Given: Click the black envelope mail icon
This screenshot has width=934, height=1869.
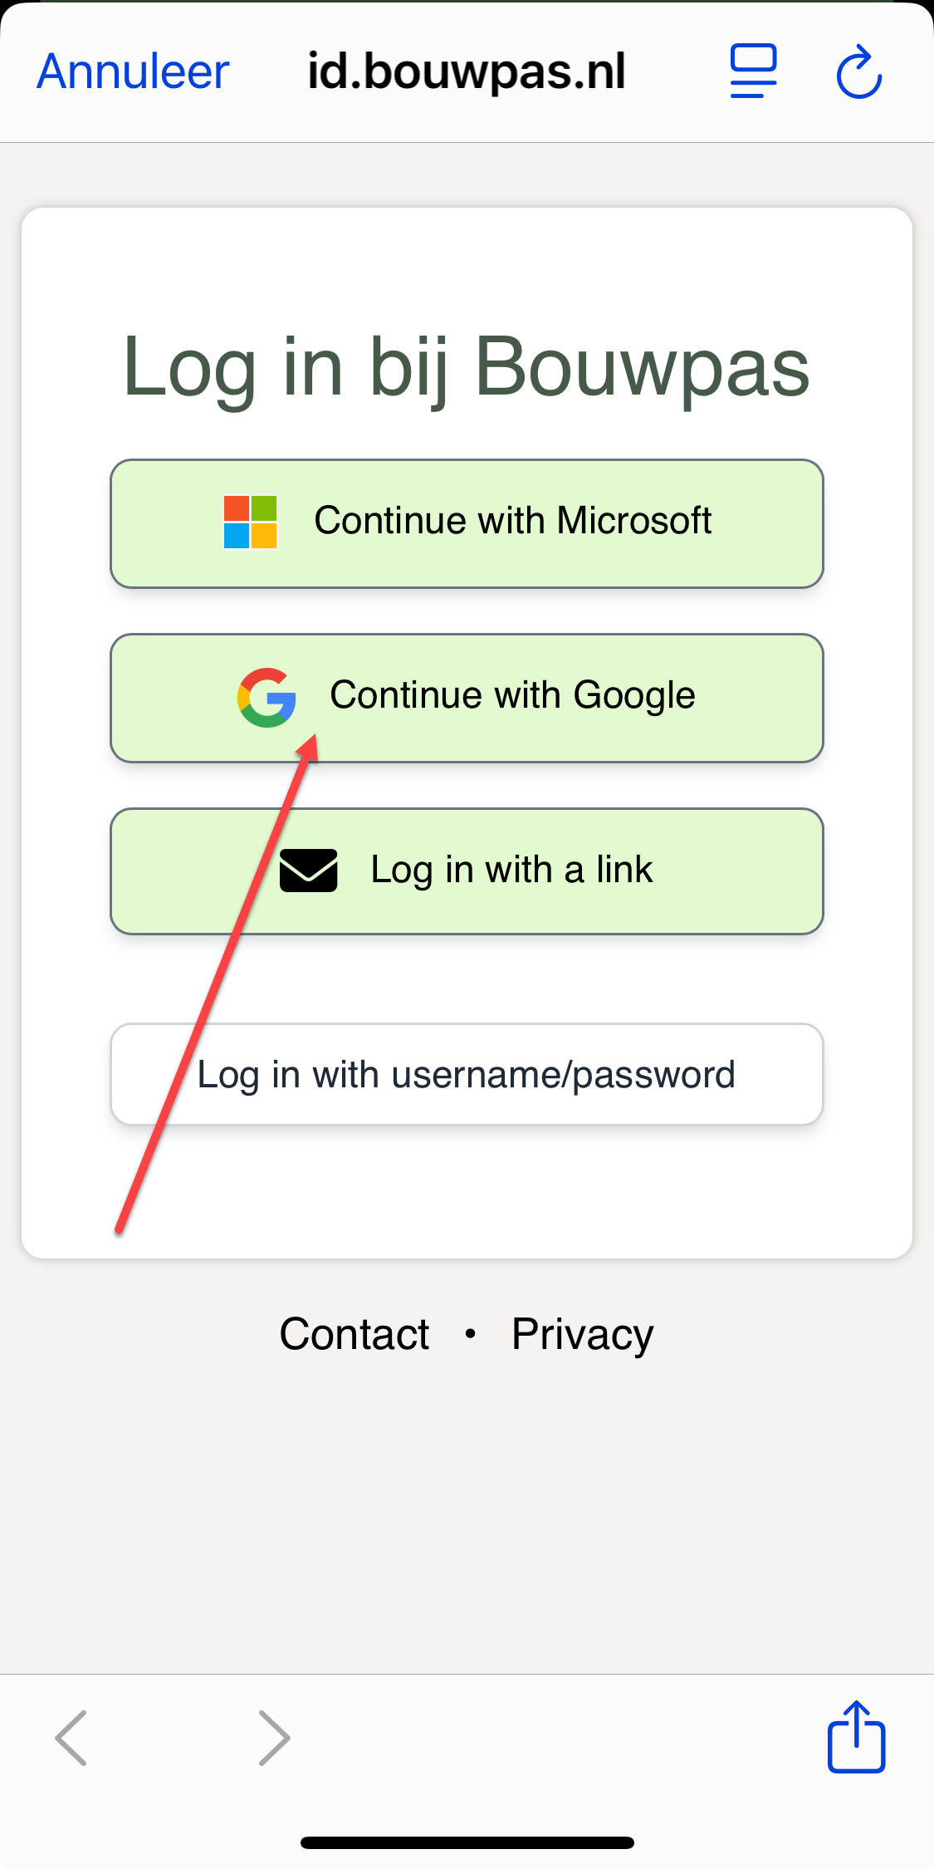Looking at the screenshot, I should [308, 871].
